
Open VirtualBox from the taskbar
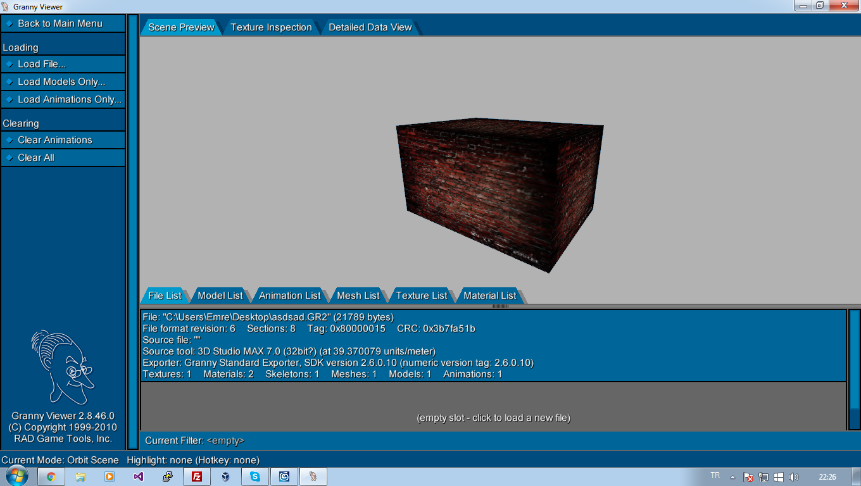click(x=226, y=477)
